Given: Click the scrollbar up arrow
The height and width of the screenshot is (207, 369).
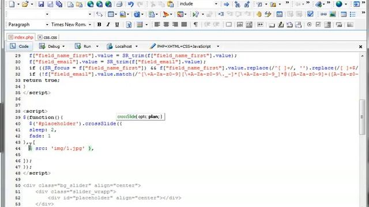Looking at the screenshot, I should tap(362, 56).
